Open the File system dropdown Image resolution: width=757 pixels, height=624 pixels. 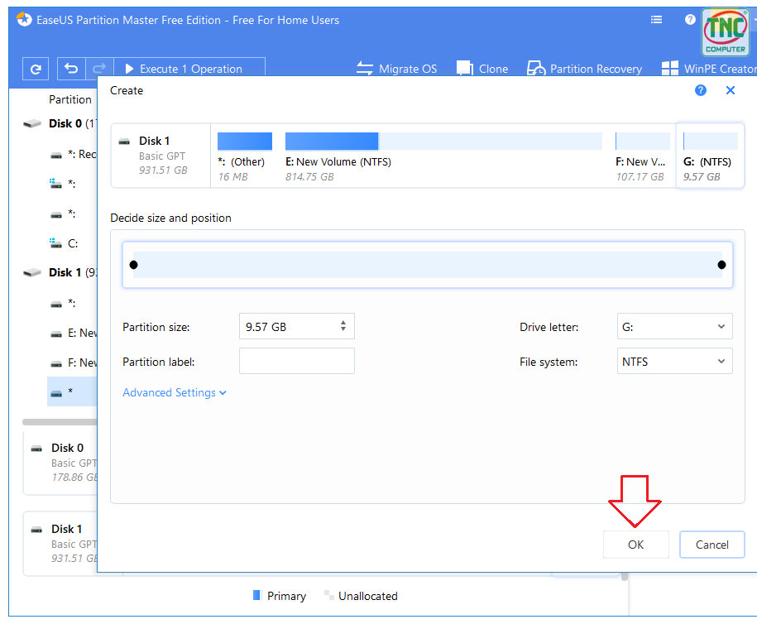674,362
